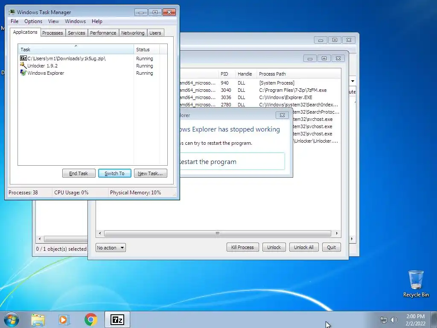Sort Unlocker list by Handle column

click(245, 74)
